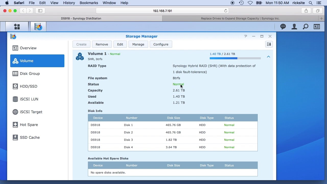
Task: Open the Hot Spare section
Action: 37,125
